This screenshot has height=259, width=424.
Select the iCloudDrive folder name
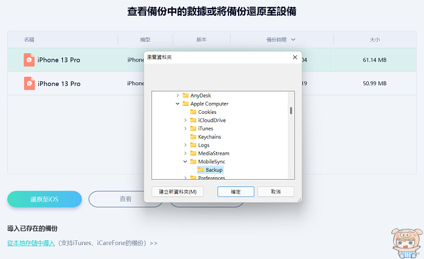212,120
